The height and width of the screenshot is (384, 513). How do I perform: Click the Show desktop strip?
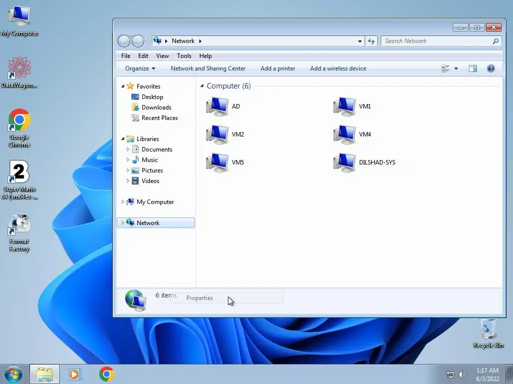click(x=509, y=374)
